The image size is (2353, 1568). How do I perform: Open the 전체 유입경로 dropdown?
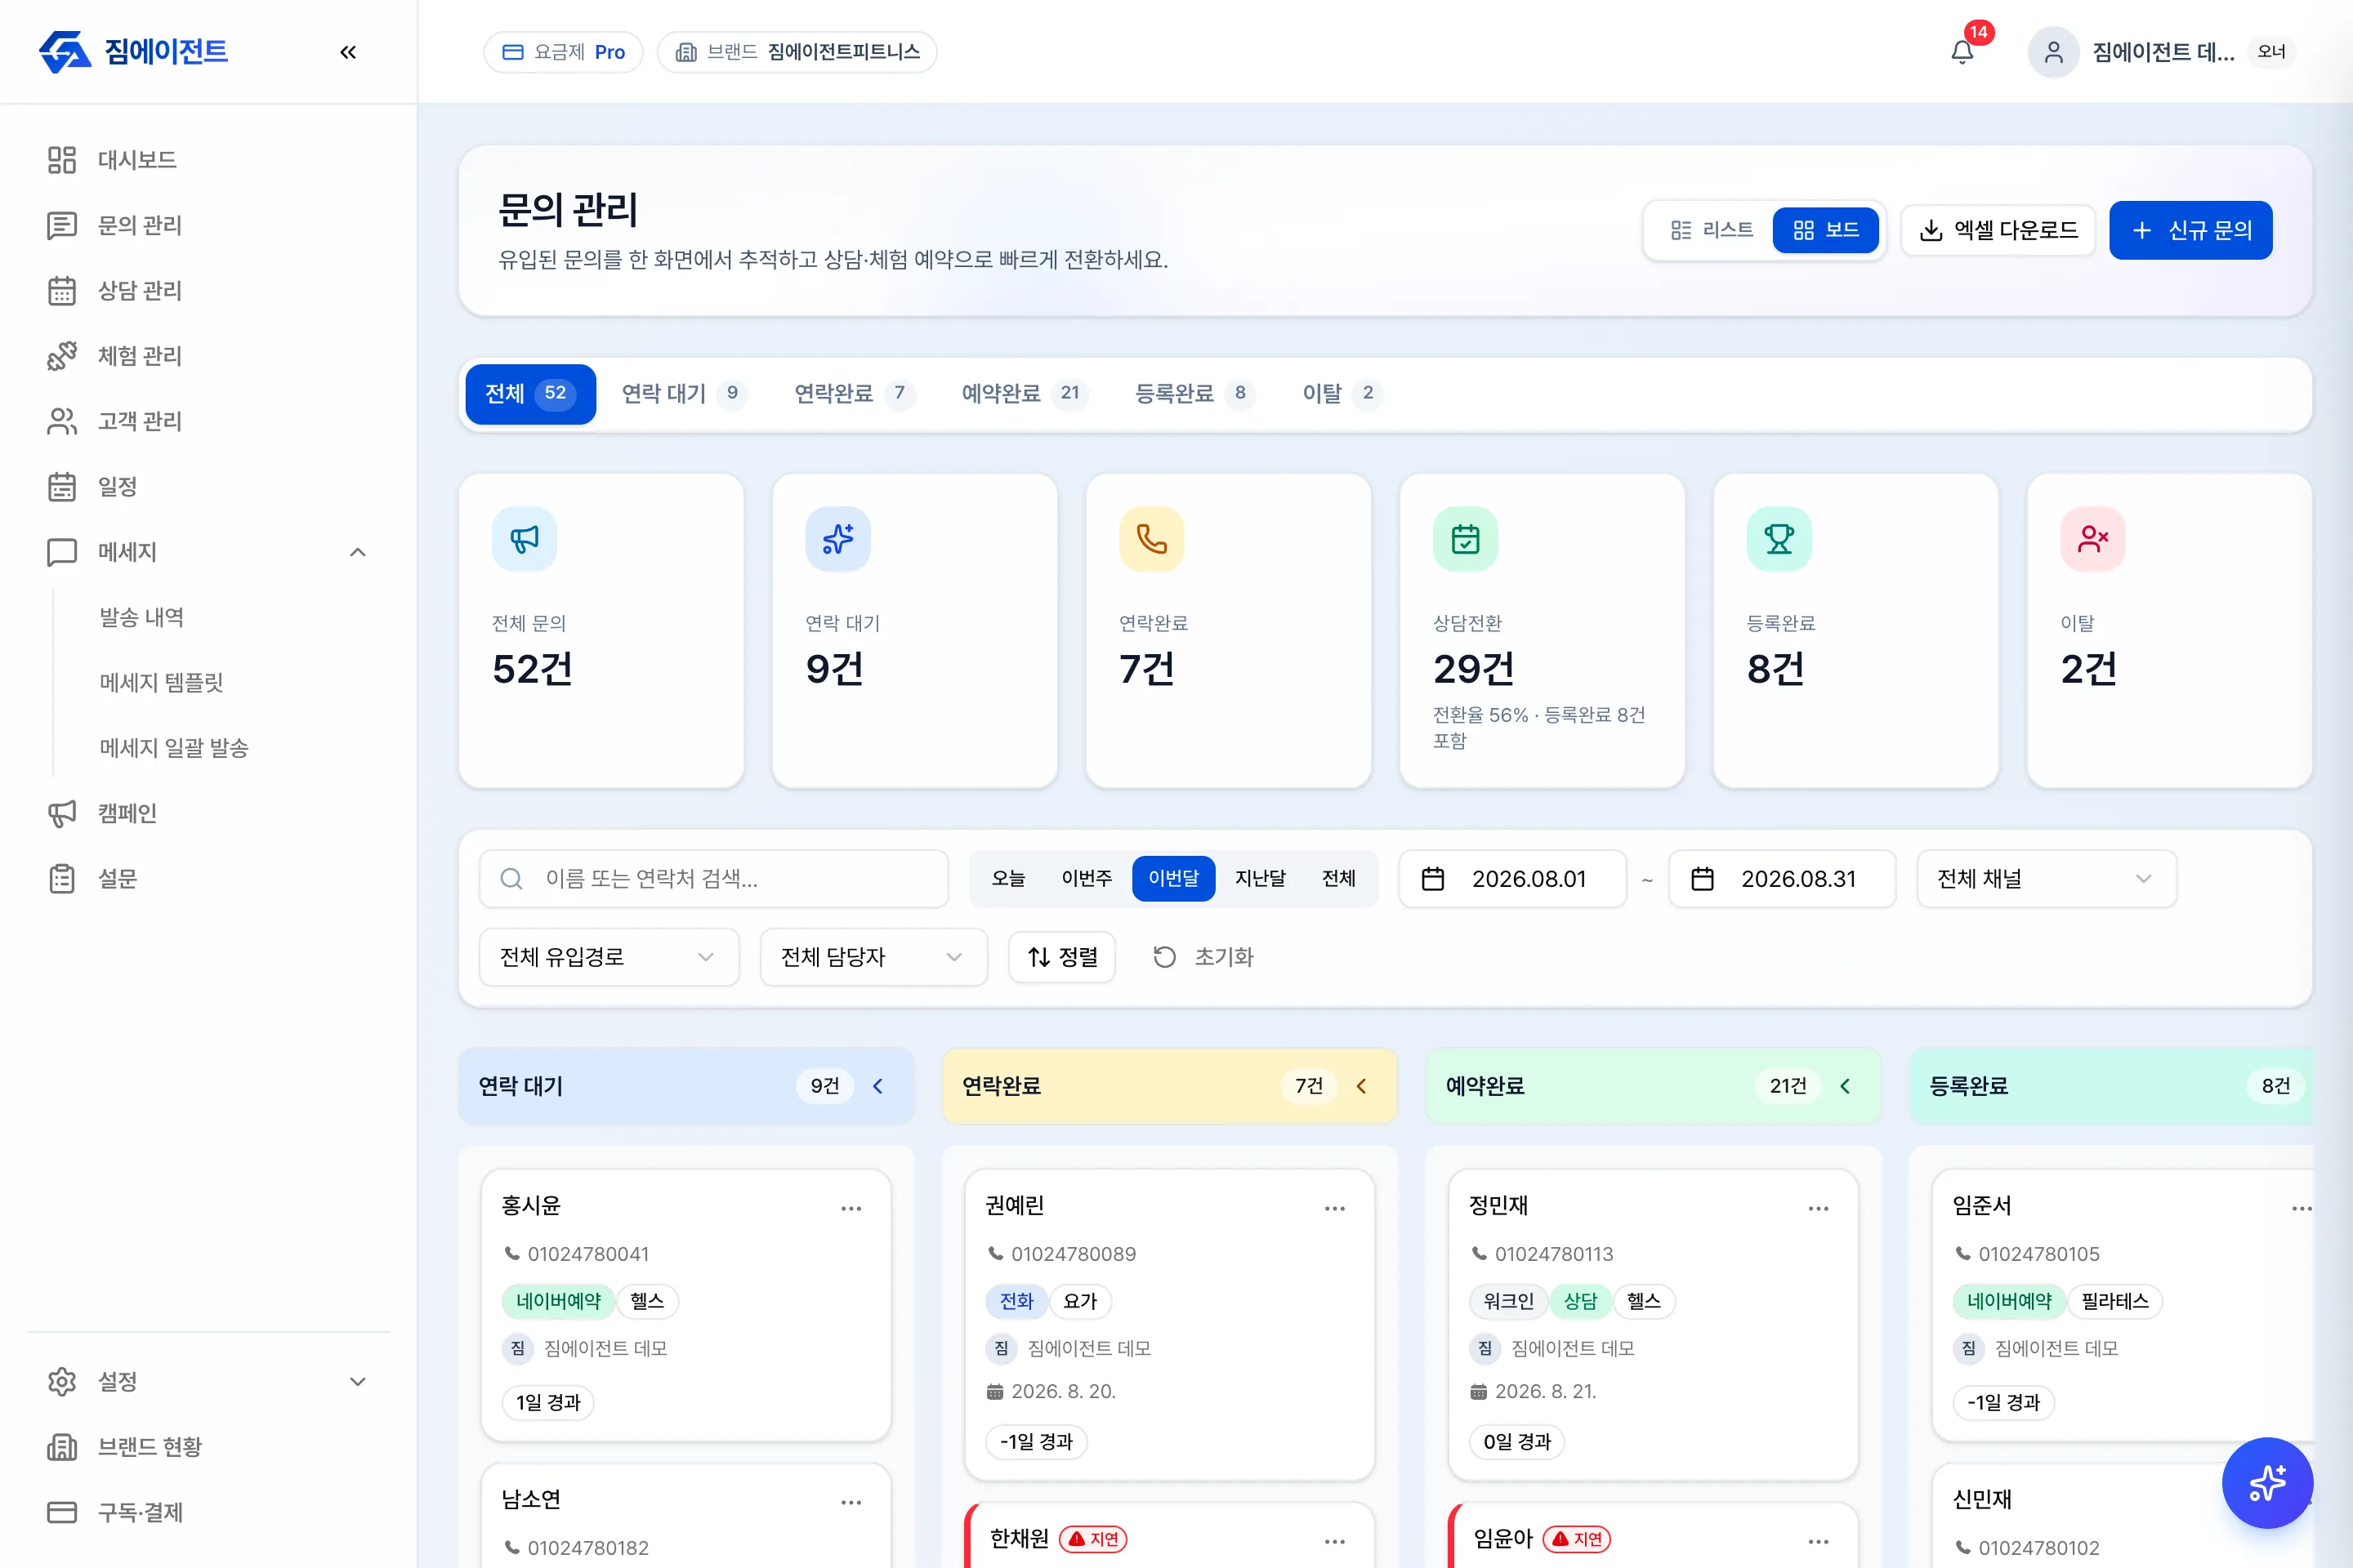609,957
